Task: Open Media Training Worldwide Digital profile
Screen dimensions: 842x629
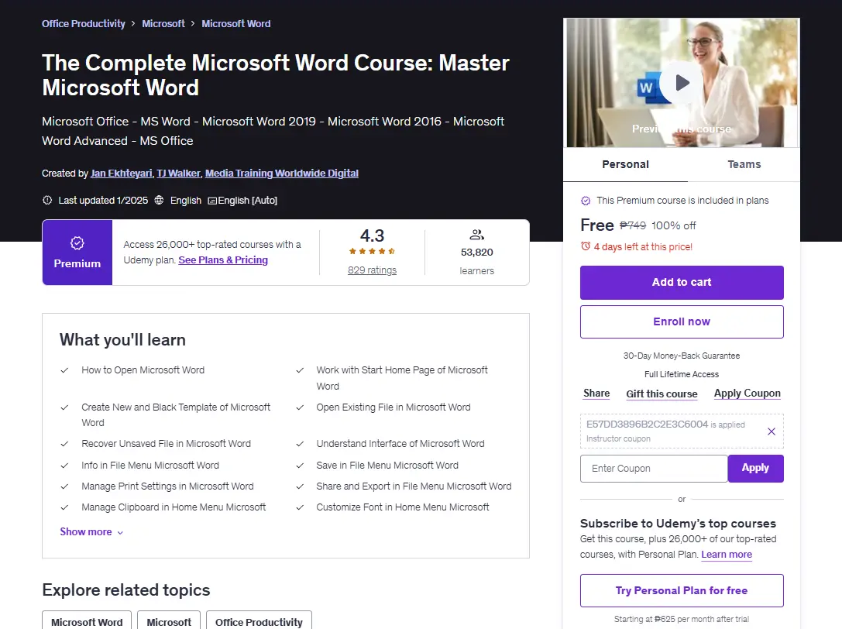Action: tap(282, 173)
